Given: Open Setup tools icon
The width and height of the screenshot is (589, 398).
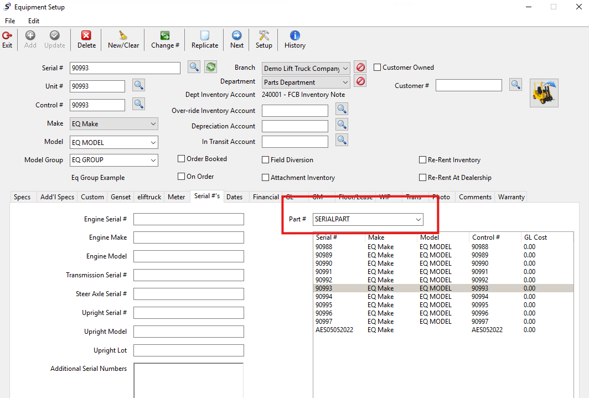Looking at the screenshot, I should [263, 35].
